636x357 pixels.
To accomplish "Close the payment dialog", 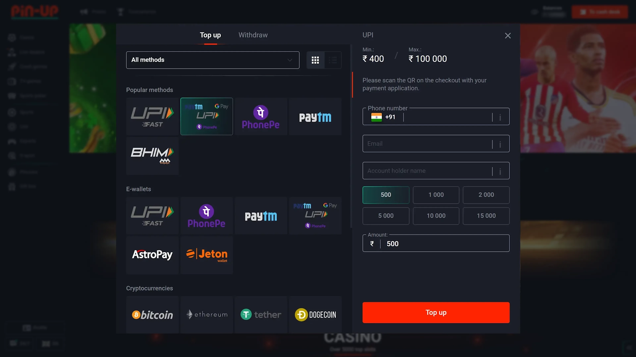I will click(508, 36).
